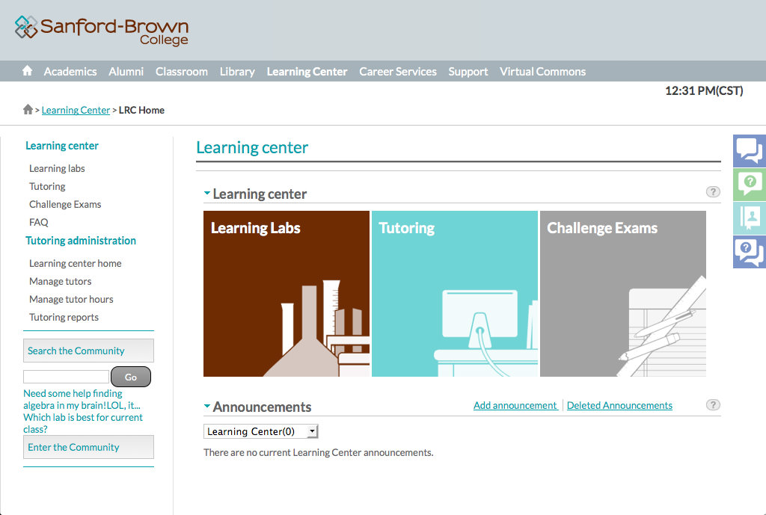Open Manage tutor hours in sidebar
Screen dimensions: 766x515
click(x=71, y=299)
